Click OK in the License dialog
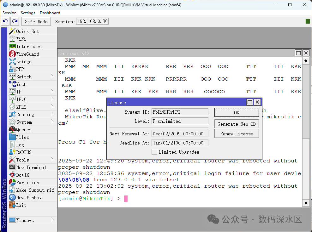 pos(237,112)
